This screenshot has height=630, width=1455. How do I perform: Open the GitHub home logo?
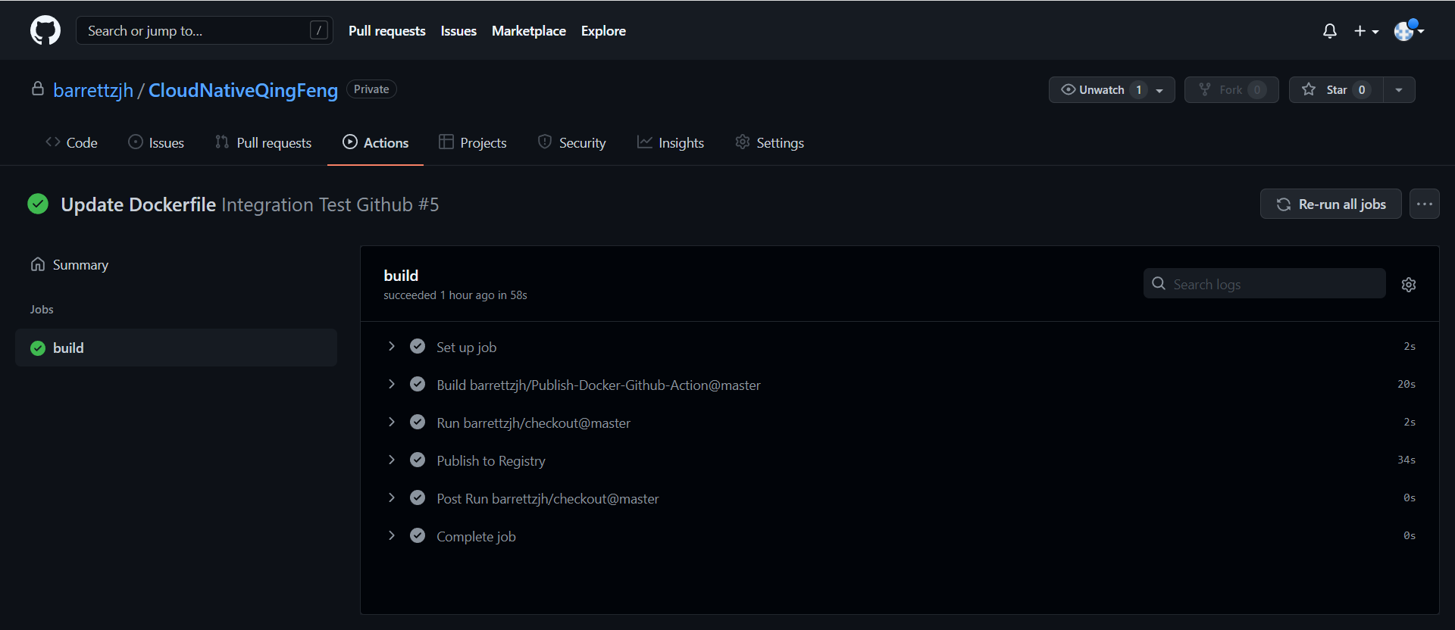pos(45,30)
